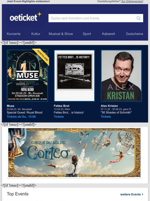Click the oeticket logo
The height and width of the screenshot is (201, 150).
click(26, 17)
